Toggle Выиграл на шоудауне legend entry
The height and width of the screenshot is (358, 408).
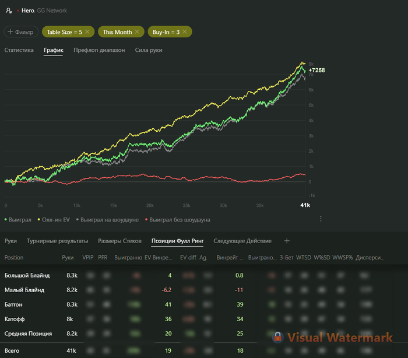click(107, 220)
